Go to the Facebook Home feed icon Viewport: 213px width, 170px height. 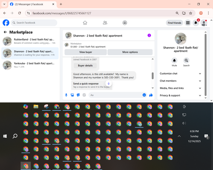point(85,23)
